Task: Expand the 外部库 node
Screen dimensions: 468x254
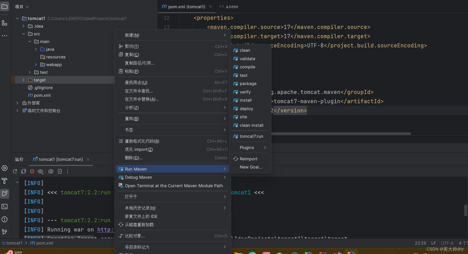Action: pyautogui.click(x=17, y=103)
